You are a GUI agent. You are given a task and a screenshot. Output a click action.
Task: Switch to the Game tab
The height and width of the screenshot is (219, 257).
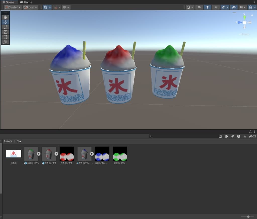pos(26,2)
